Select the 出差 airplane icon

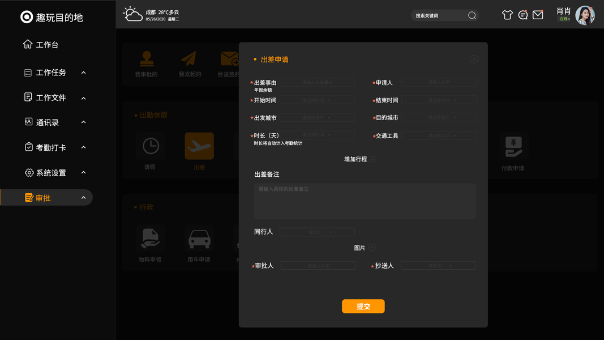point(199,146)
